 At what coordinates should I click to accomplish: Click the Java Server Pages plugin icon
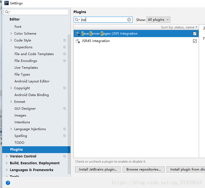(x=78, y=34)
